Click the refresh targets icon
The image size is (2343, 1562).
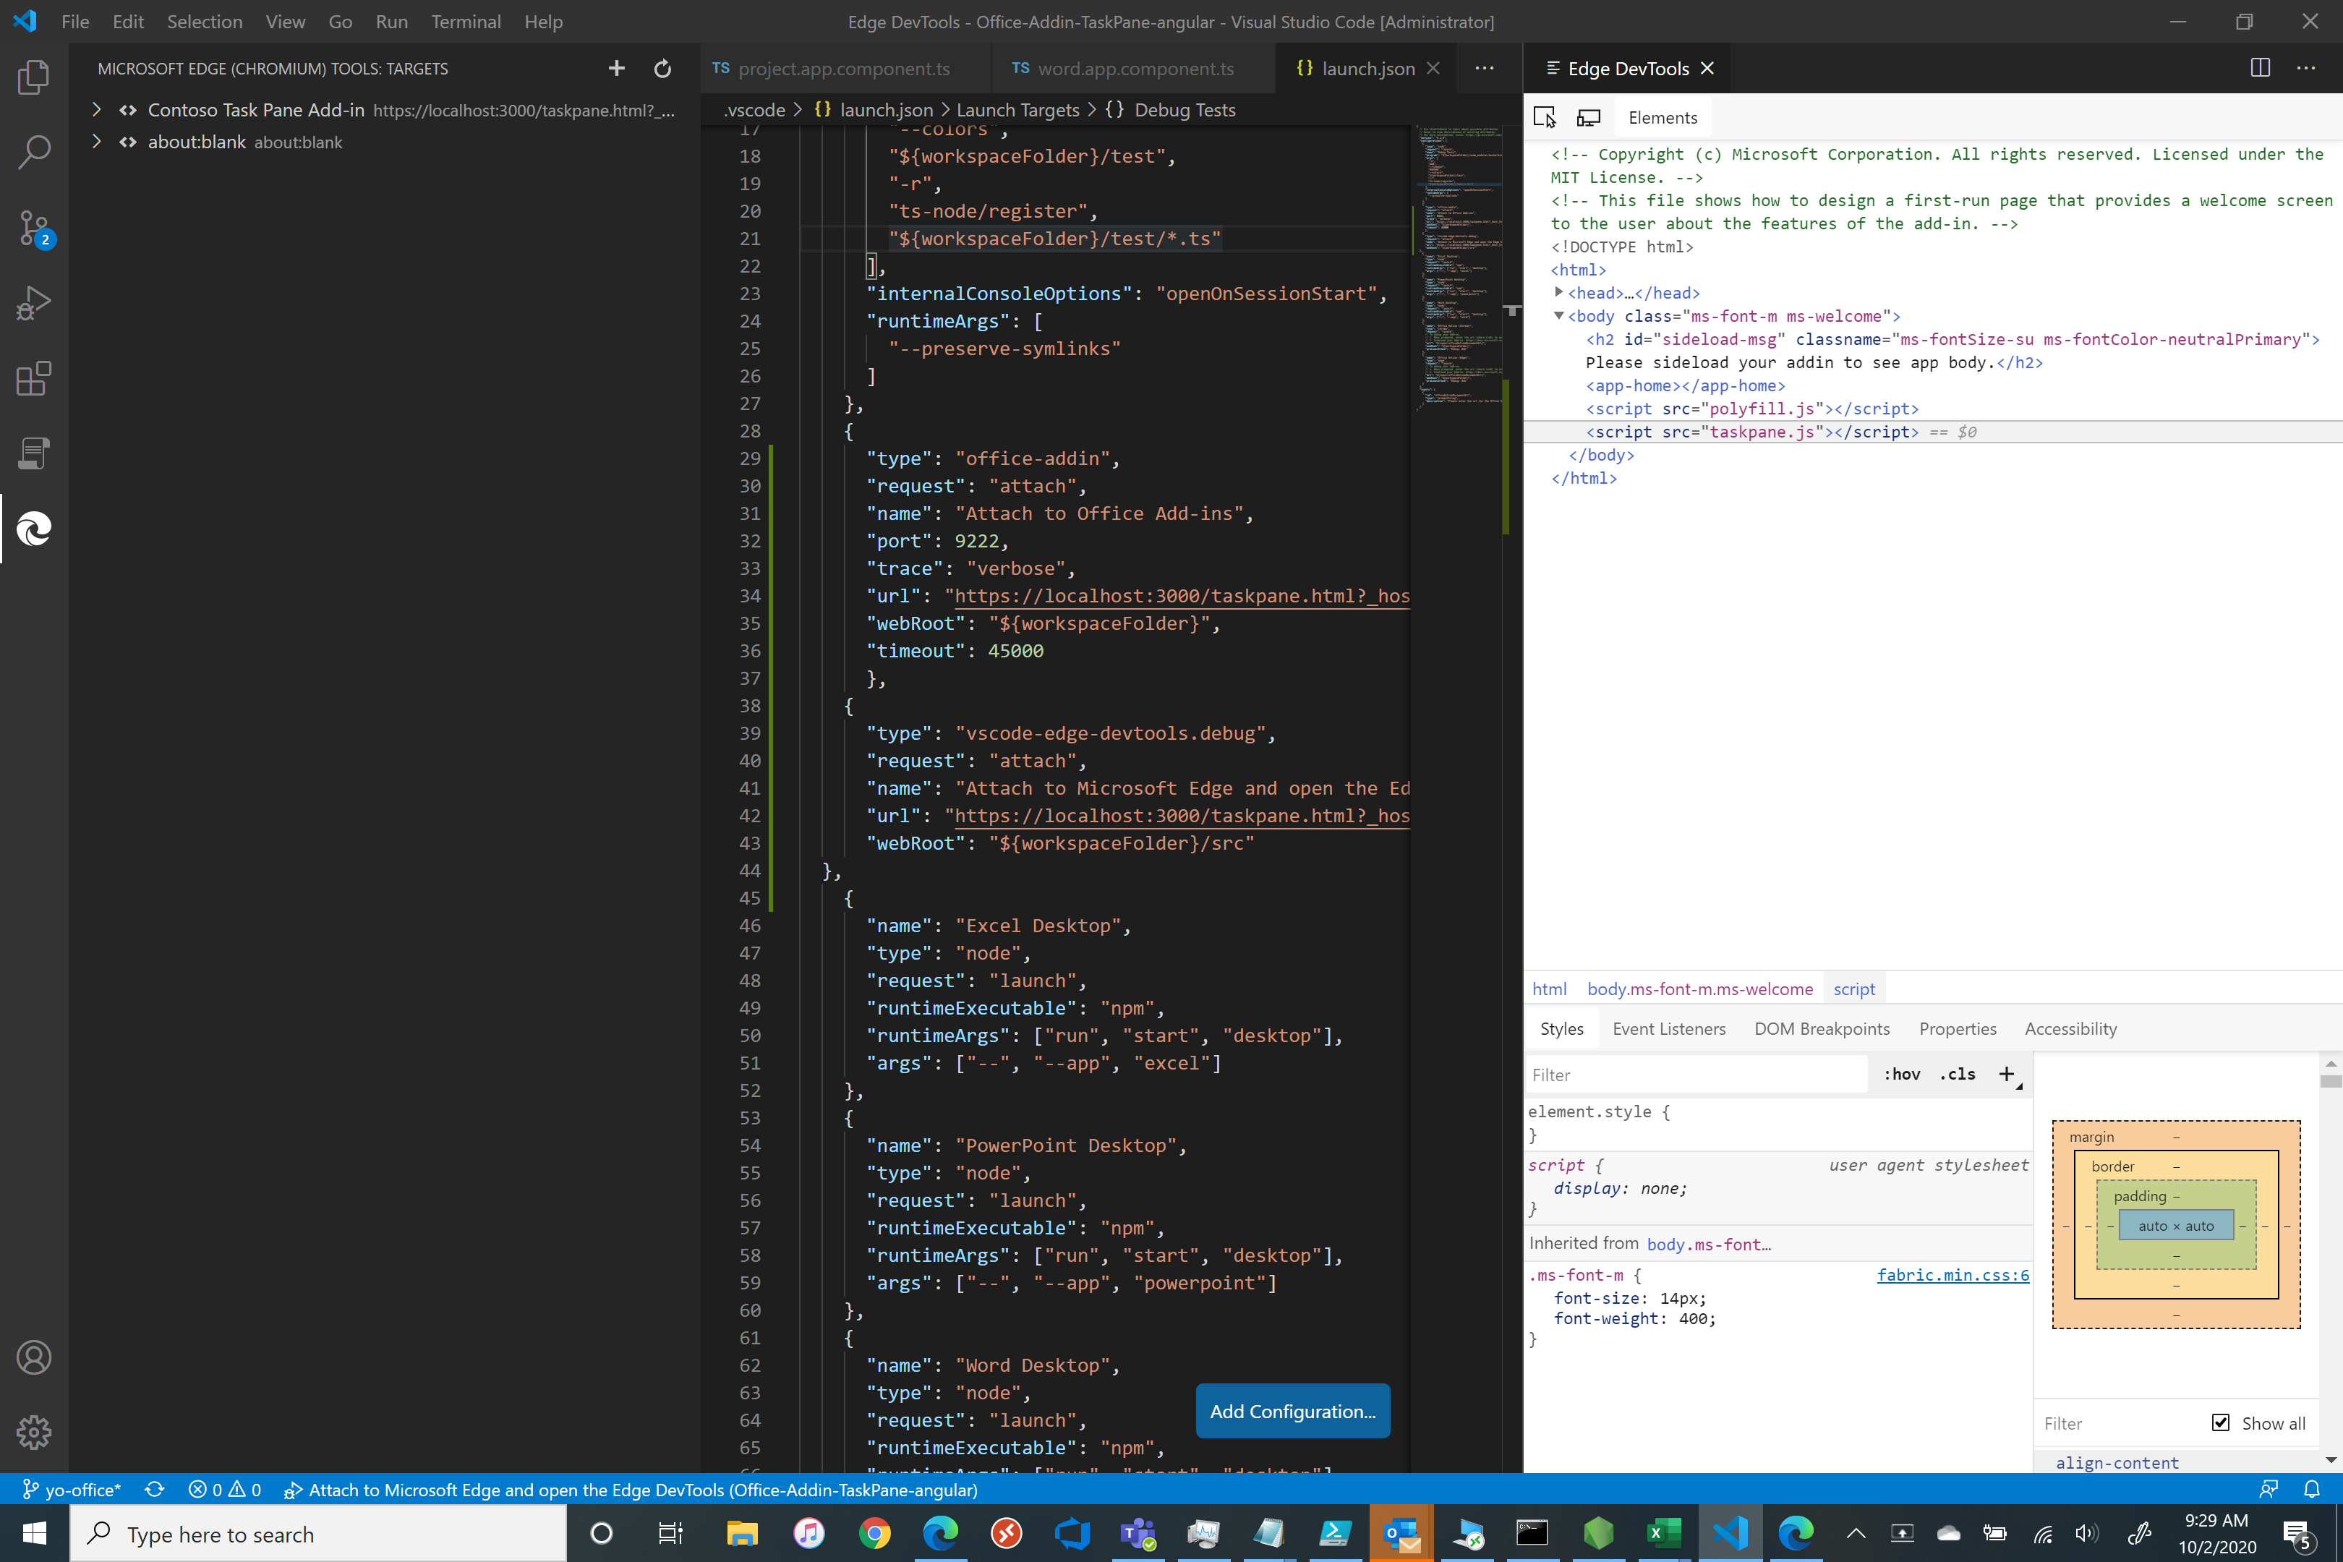[662, 69]
